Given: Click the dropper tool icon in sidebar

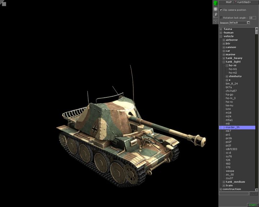Looking at the screenshot, I should (215, 15).
